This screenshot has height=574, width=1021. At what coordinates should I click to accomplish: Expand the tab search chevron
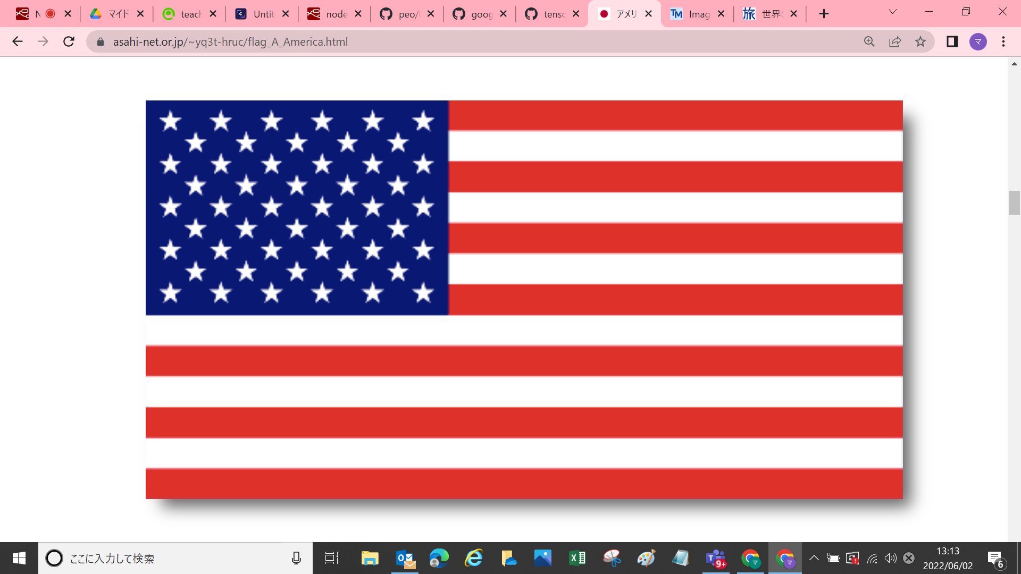pyautogui.click(x=893, y=12)
